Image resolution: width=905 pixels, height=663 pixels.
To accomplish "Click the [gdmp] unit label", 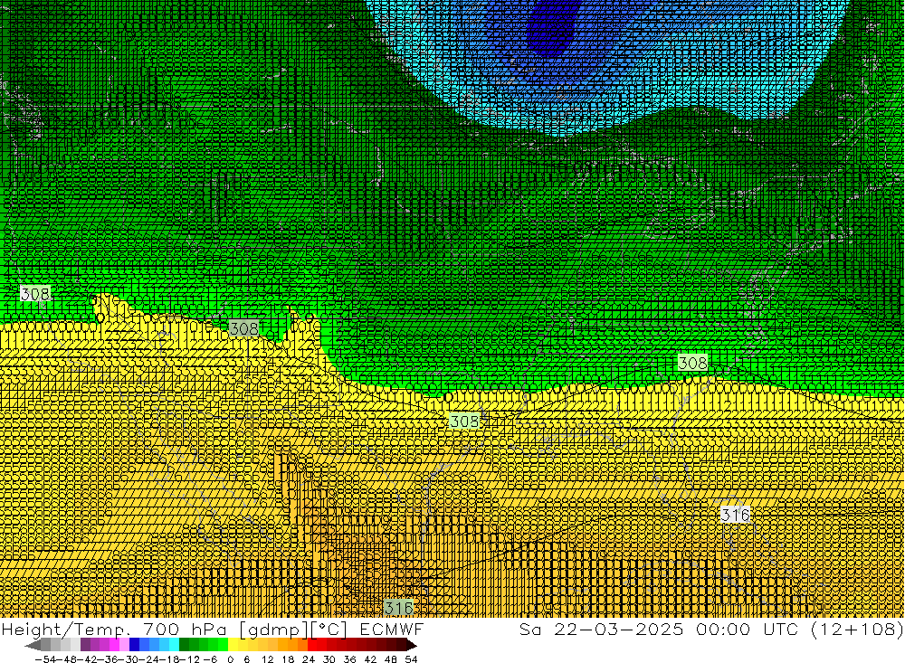I will pos(275,630).
